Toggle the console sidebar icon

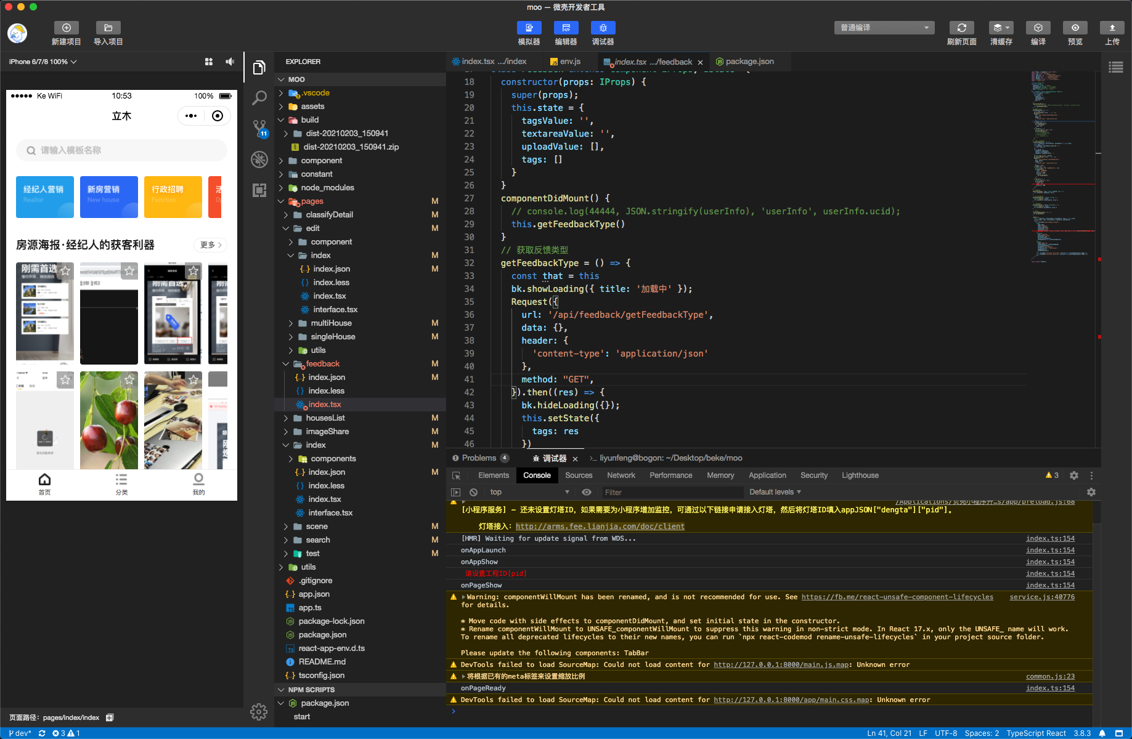[456, 492]
